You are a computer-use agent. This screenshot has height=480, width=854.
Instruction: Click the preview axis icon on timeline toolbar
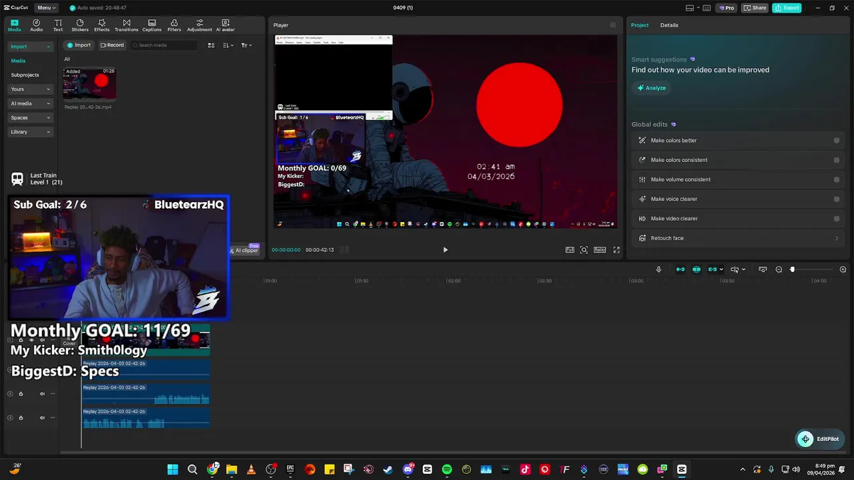coord(763,269)
